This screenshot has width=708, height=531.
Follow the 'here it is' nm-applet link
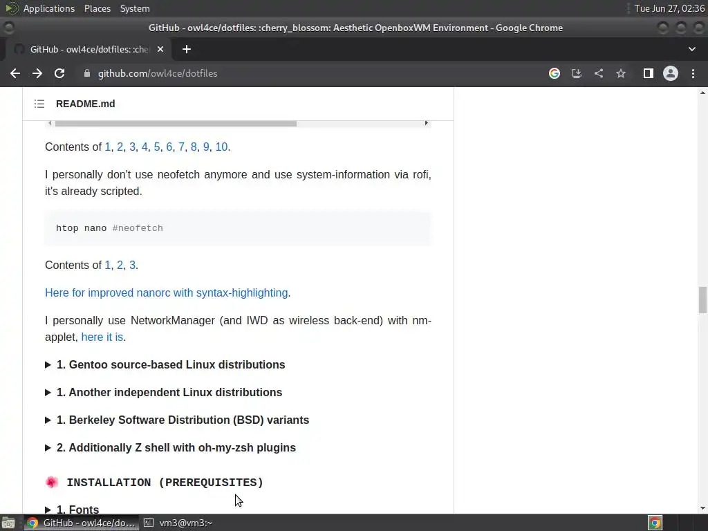[x=102, y=337]
